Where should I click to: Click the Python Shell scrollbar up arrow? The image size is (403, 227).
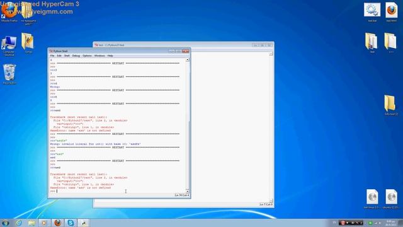pos(188,60)
